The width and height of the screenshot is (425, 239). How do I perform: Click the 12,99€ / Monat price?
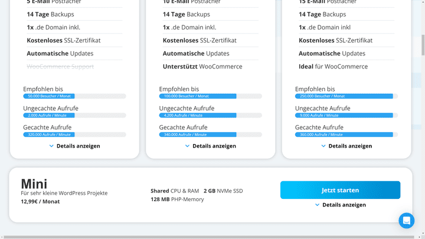point(40,202)
